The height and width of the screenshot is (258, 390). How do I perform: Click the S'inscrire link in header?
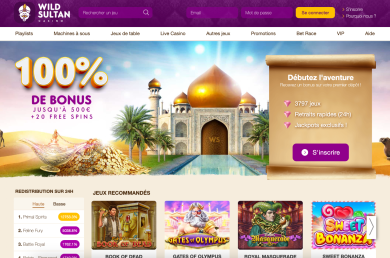(x=352, y=9)
